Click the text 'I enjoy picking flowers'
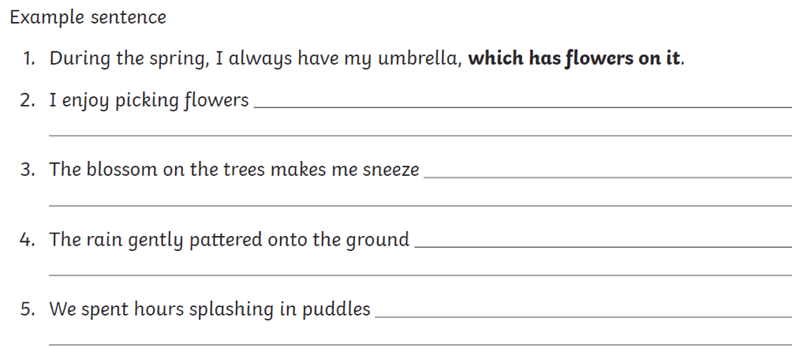This screenshot has height=348, width=792. [x=149, y=101]
